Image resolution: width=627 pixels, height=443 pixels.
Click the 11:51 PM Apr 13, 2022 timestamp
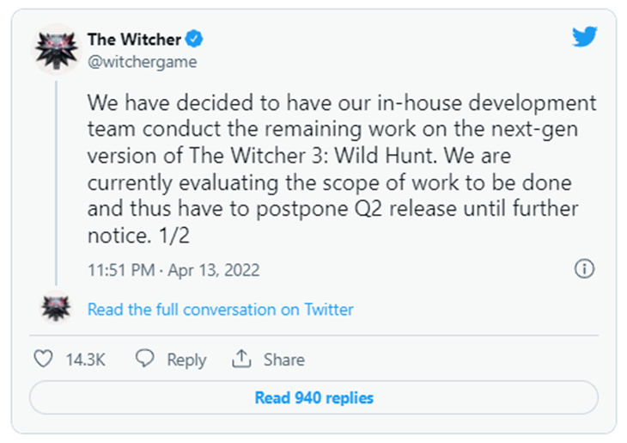click(173, 270)
